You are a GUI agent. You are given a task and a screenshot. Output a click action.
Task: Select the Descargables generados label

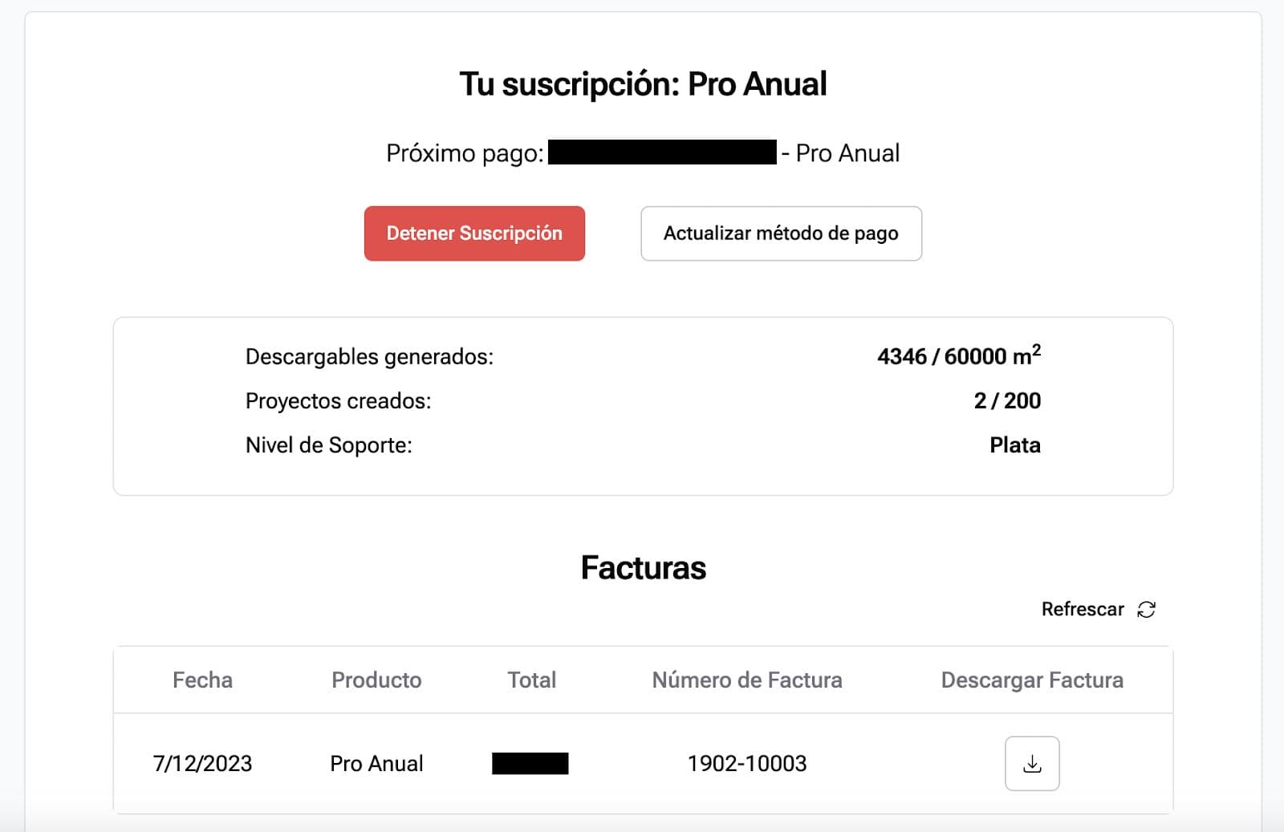pyautogui.click(x=369, y=357)
